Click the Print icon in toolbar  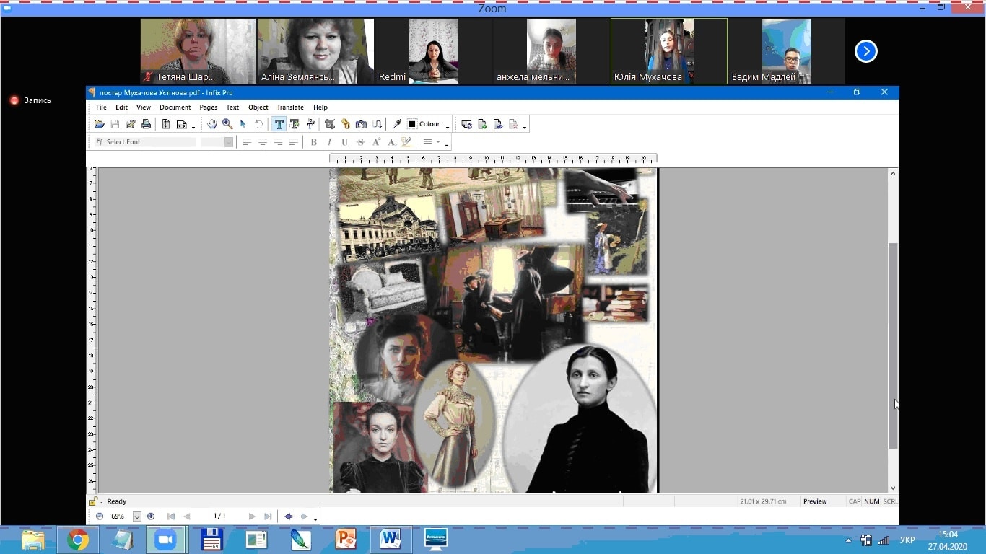coord(146,124)
